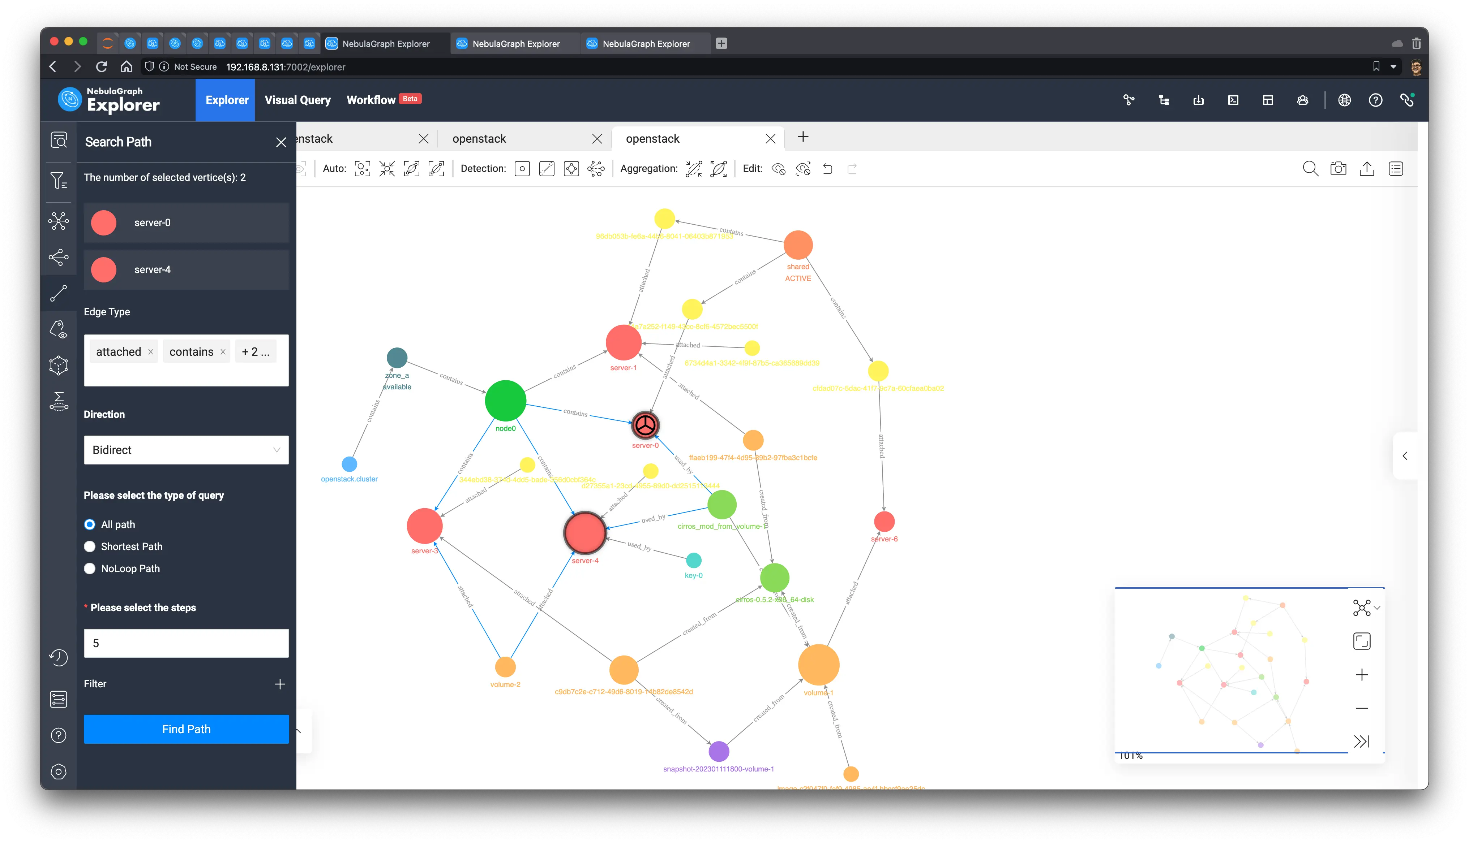
Task: Expand the '+ 2 ...' edge type tag
Action: pos(256,351)
